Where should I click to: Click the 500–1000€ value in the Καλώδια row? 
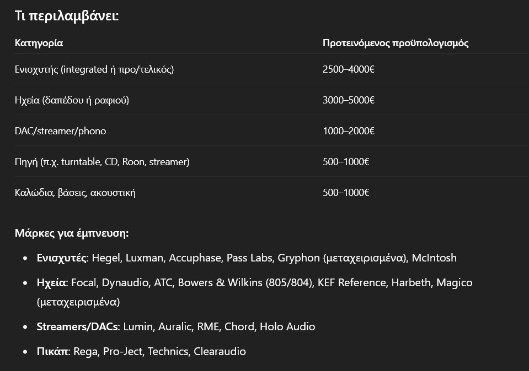pos(346,193)
